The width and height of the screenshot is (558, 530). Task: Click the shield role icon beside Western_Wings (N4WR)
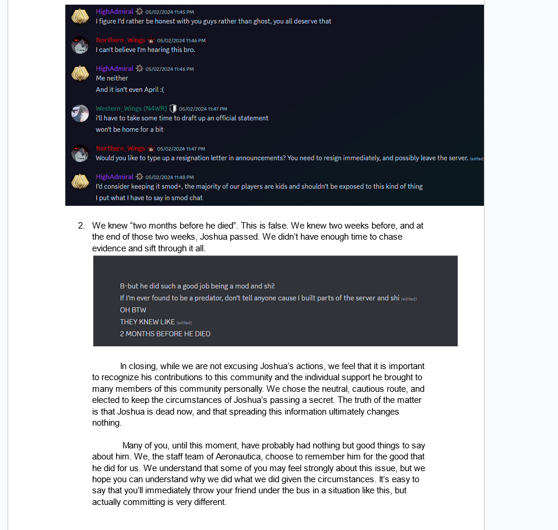[x=173, y=108]
